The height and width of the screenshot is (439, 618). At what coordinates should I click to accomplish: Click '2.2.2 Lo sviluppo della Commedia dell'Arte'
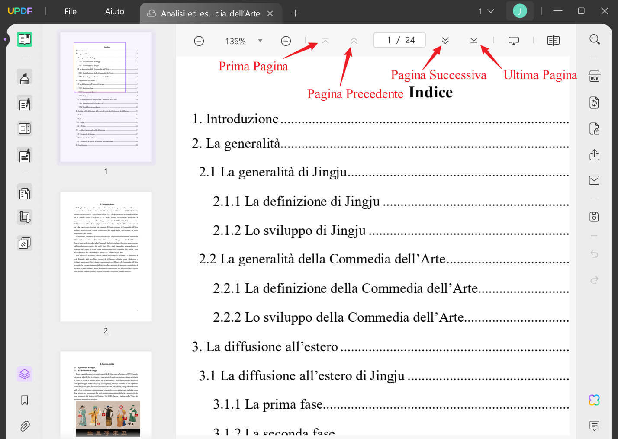[x=391, y=317]
